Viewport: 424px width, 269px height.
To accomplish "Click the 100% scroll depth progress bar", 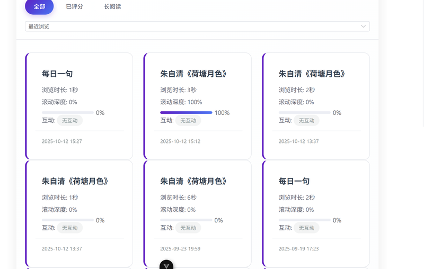I will [186, 113].
